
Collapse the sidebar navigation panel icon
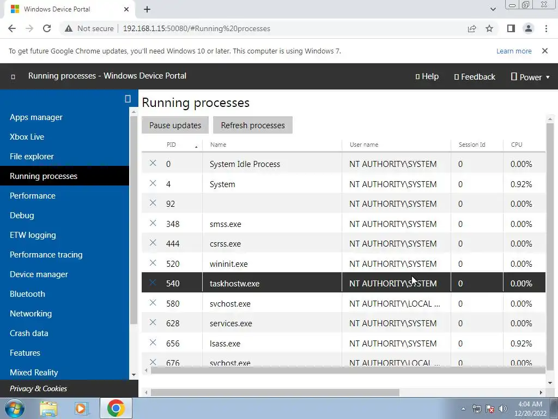point(128,99)
